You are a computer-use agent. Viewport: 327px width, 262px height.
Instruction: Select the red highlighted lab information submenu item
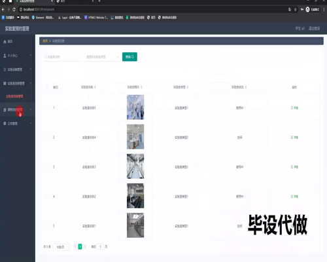click(14, 96)
